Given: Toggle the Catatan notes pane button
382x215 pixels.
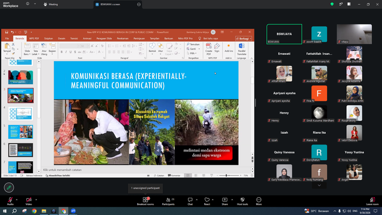Looking at the screenshot, I should pyautogui.click(x=159, y=175).
